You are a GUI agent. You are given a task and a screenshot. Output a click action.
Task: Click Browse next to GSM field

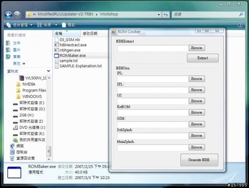point(197,124)
